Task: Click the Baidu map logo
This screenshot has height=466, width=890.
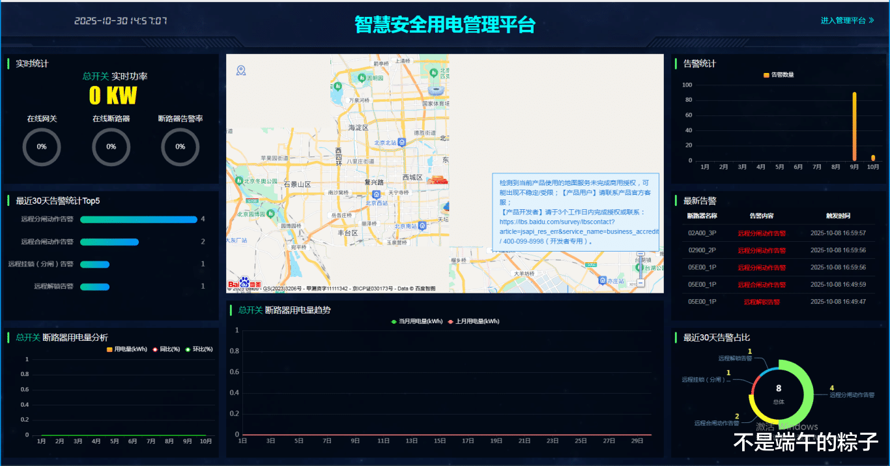Action: click(245, 284)
